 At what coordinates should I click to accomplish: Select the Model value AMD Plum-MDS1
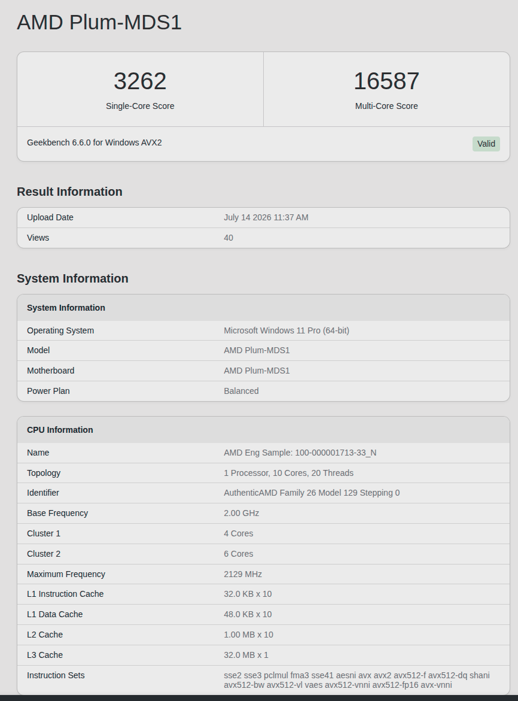click(x=257, y=351)
